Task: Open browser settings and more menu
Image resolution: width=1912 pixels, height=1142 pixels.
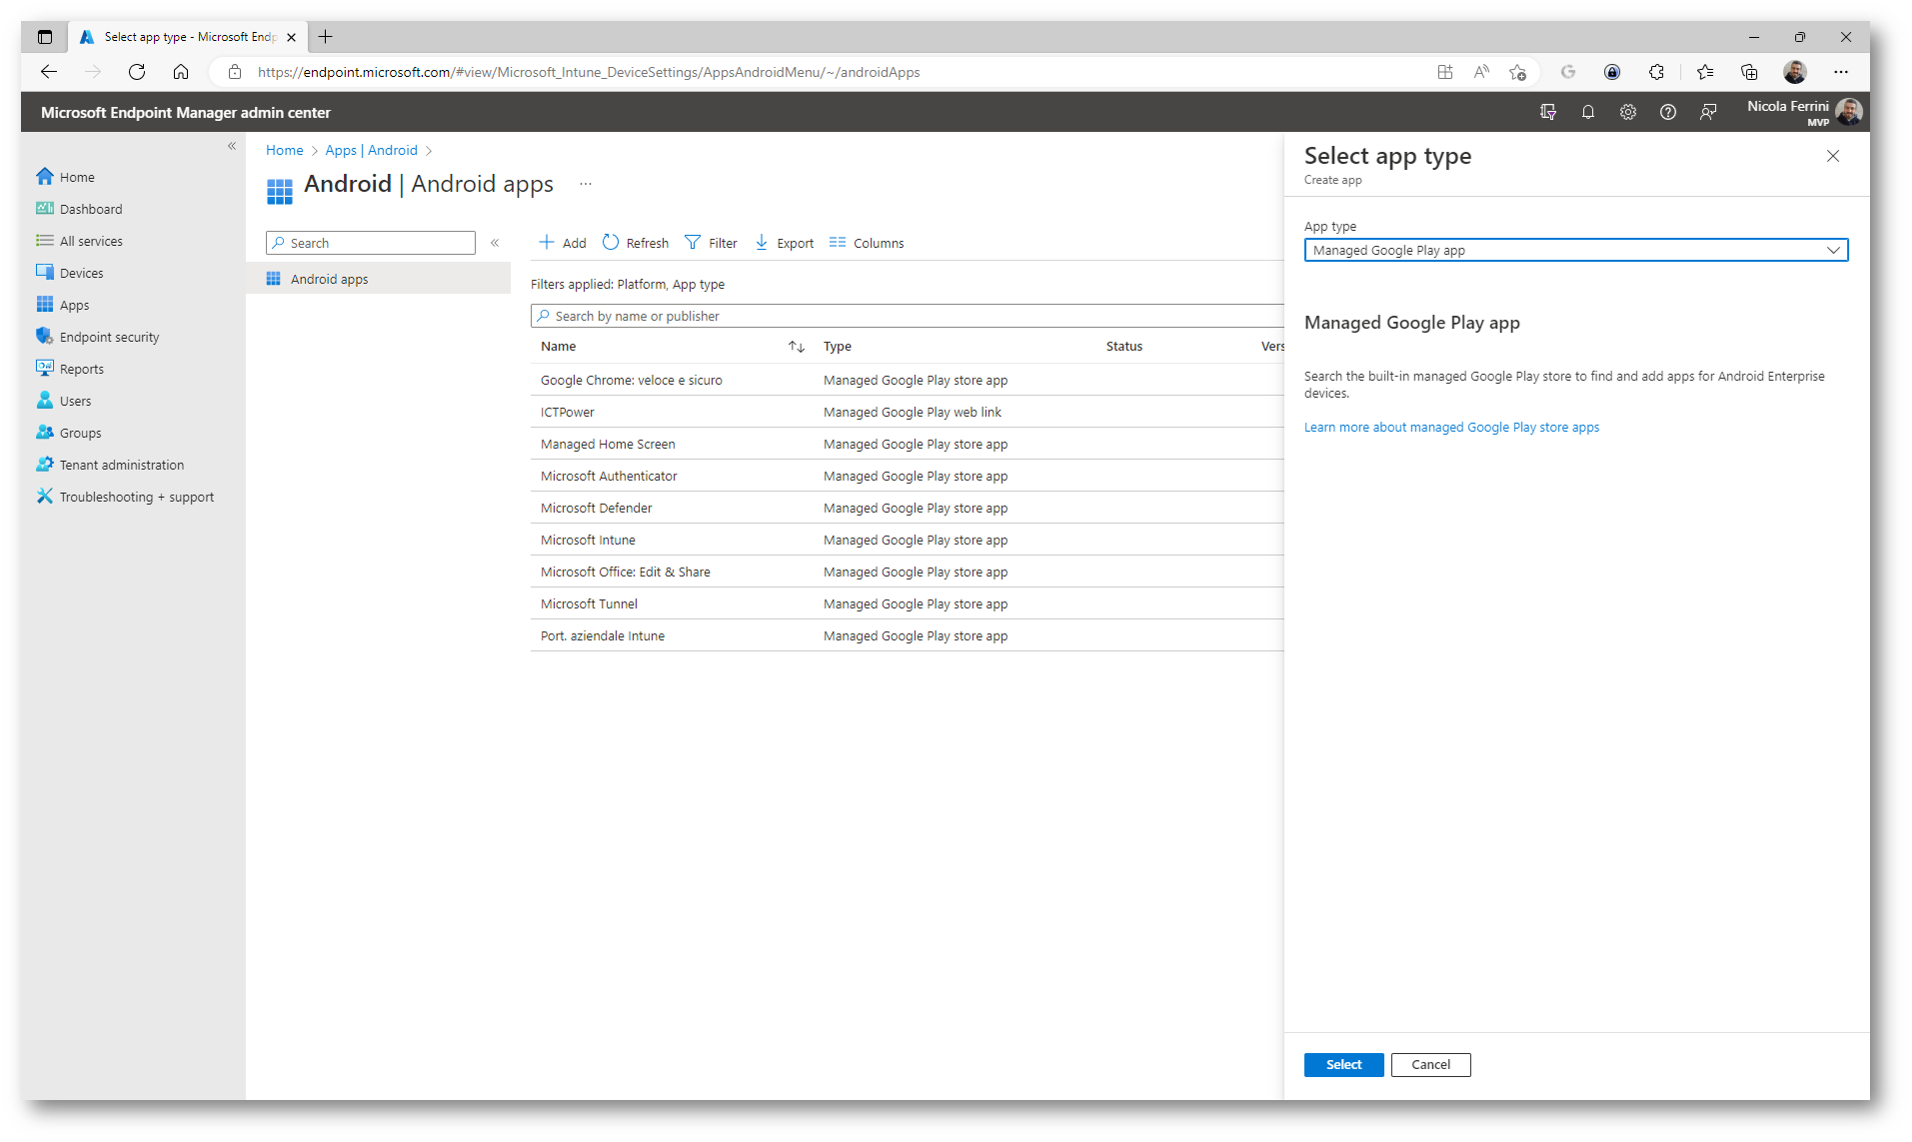Action: pyautogui.click(x=1841, y=72)
